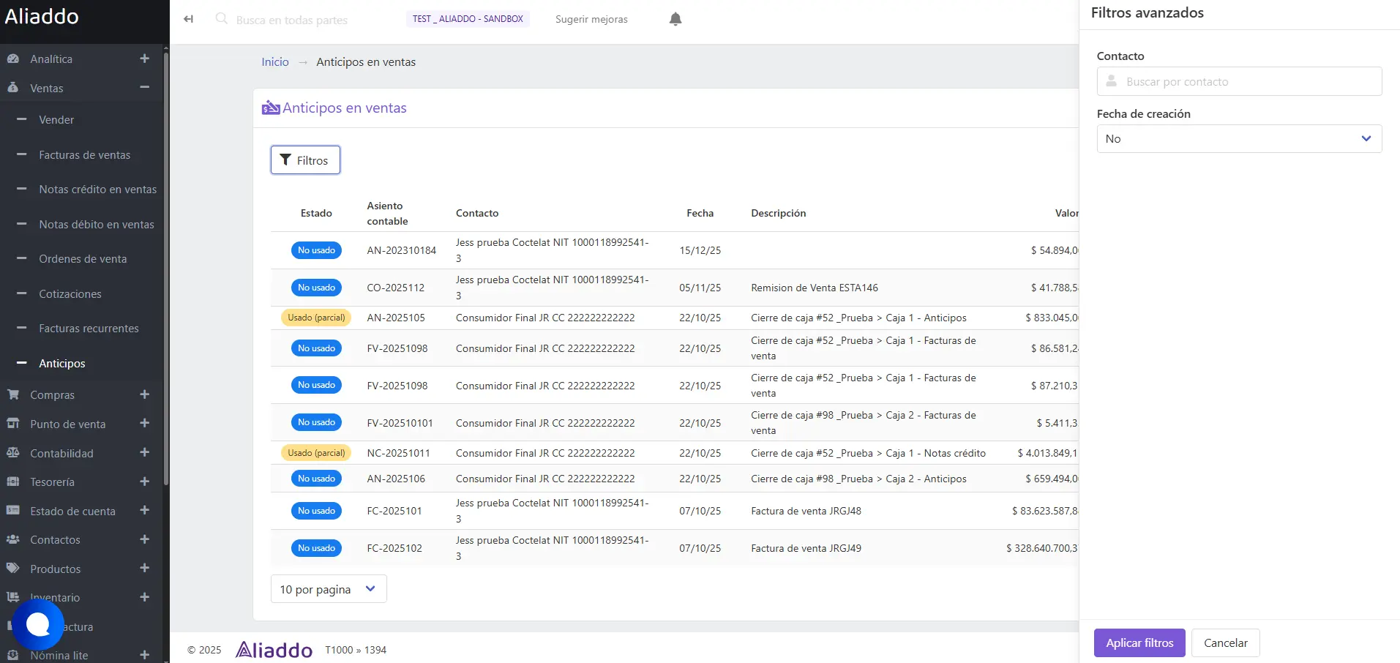The image size is (1400, 663).
Task: Expand the Punto de venta menu
Action: click(144, 424)
